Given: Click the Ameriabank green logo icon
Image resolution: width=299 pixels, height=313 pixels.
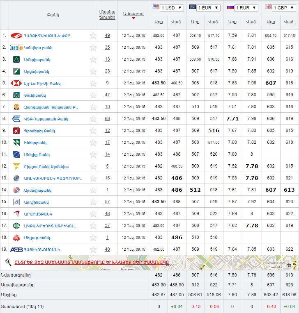Looking at the screenshot, I should tap(16, 59).
